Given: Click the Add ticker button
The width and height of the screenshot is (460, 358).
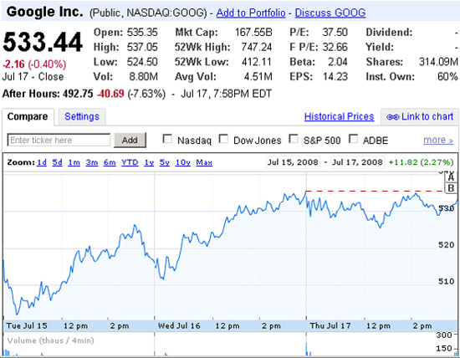Looking at the screenshot, I should pyautogui.click(x=130, y=140).
